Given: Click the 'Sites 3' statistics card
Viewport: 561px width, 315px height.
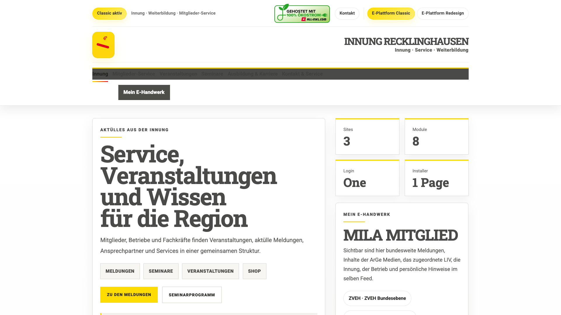Looking at the screenshot, I should click(x=367, y=136).
